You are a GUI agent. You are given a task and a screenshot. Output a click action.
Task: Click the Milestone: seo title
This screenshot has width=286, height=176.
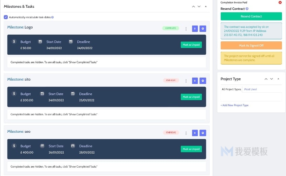pyautogui.click(x=19, y=131)
